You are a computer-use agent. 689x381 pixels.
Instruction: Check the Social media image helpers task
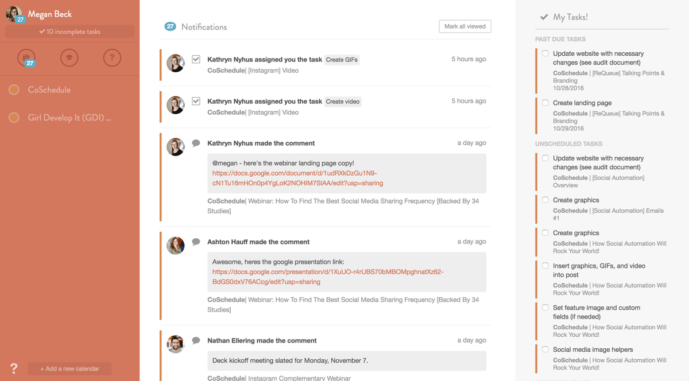[x=545, y=349]
